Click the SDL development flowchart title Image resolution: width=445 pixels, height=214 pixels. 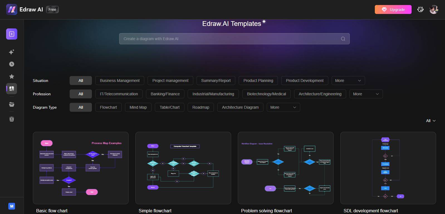pyautogui.click(x=371, y=211)
